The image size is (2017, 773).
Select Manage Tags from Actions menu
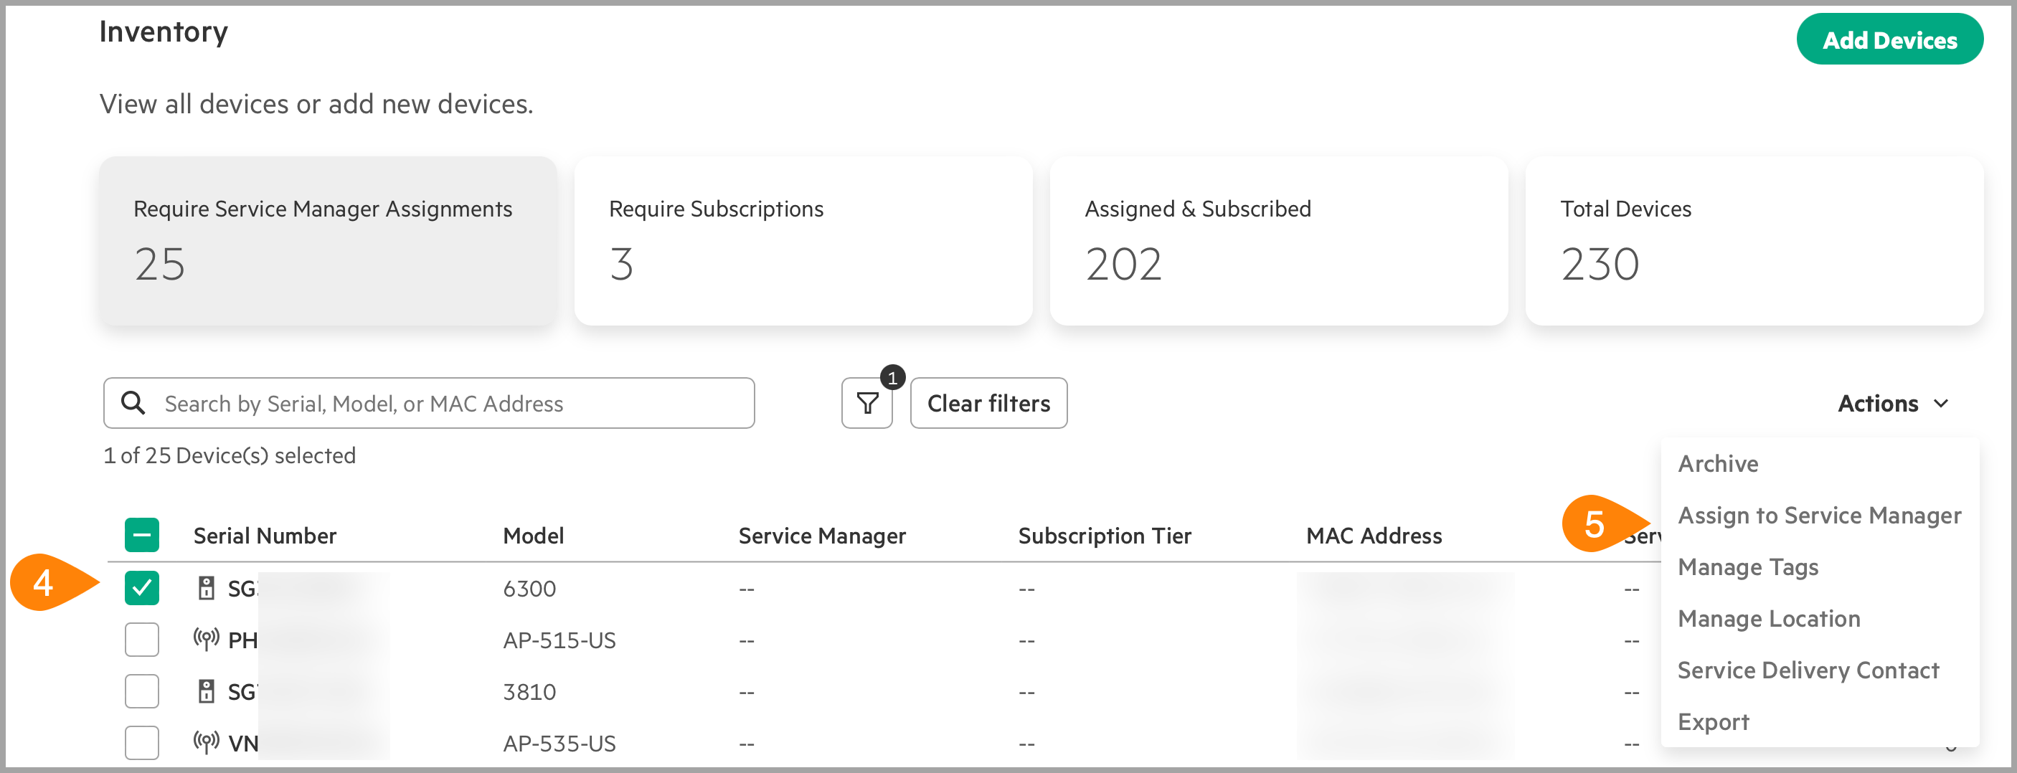pos(1747,566)
